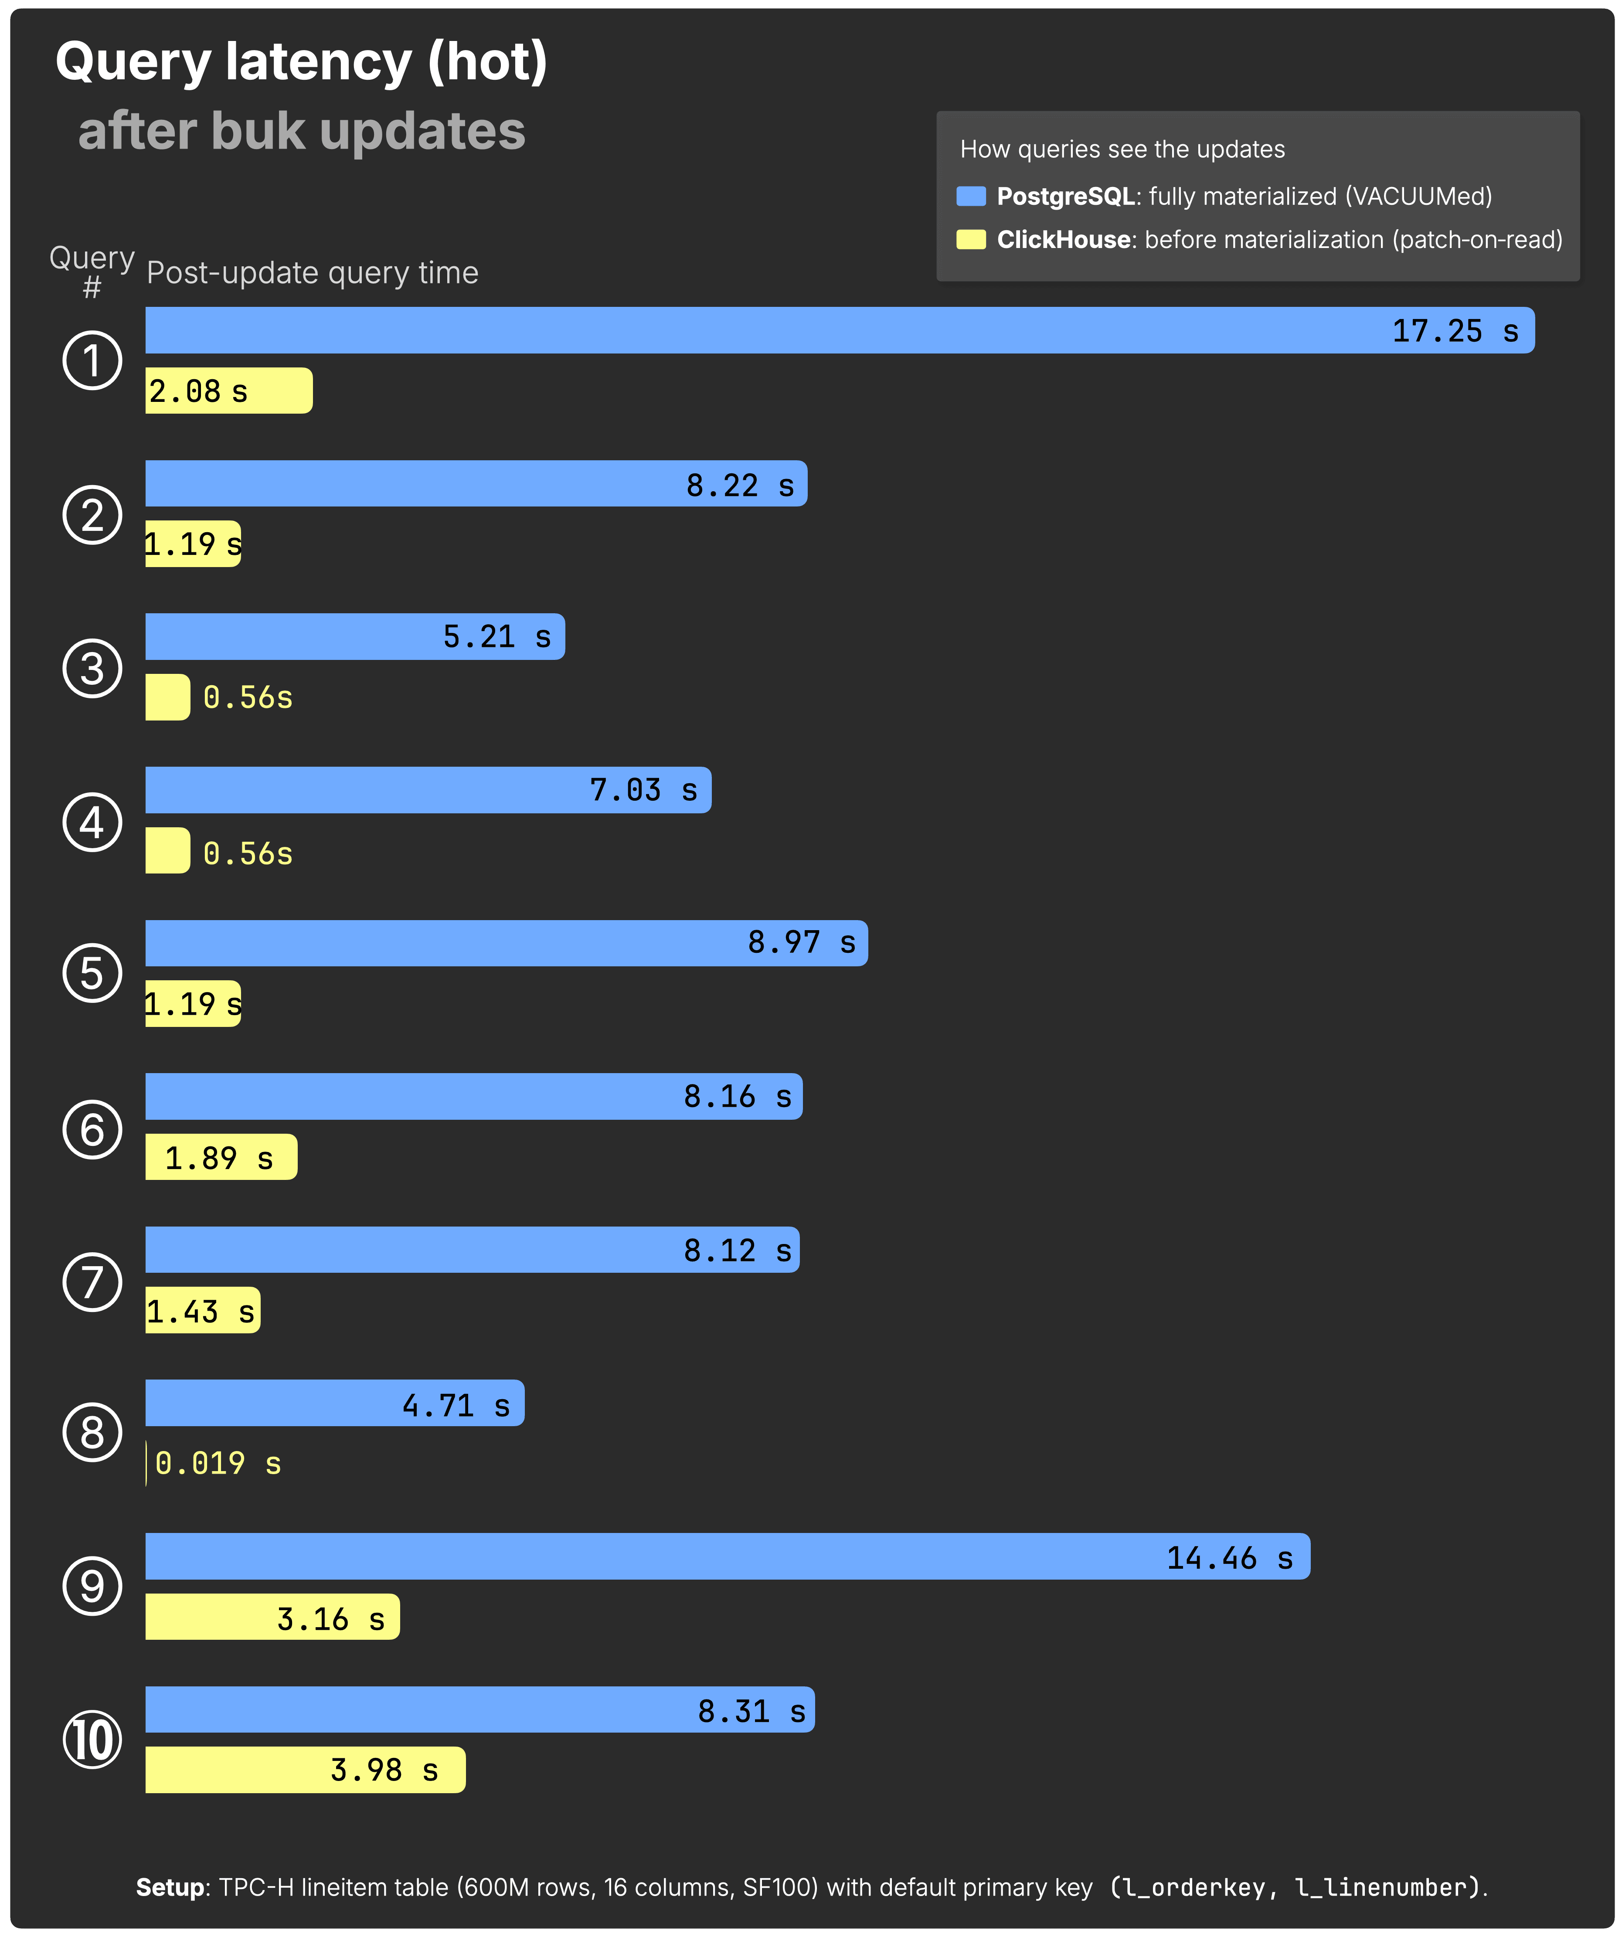
Task: Click the circled number 4 query icon
Action: [x=92, y=822]
